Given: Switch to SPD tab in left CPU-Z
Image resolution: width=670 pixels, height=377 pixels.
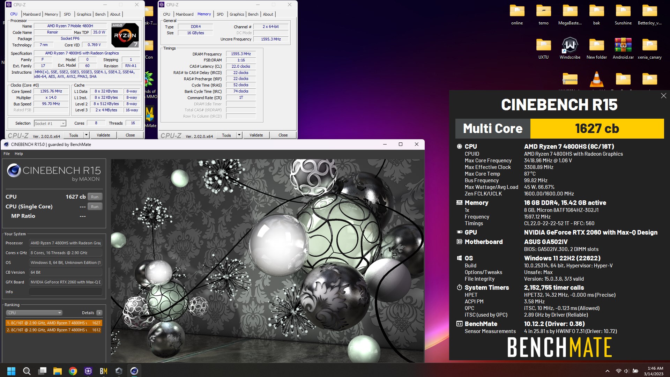Looking at the screenshot, I should coord(67,14).
